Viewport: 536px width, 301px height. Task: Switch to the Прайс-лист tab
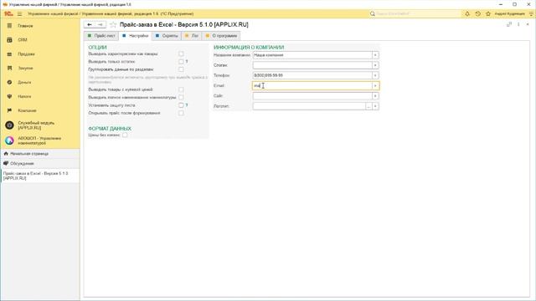101,36
